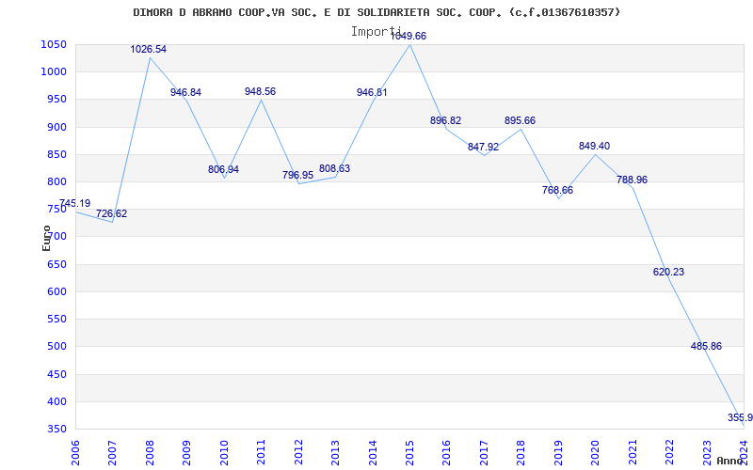
Task: Select the 2006 x-axis year label
Action: (75, 453)
